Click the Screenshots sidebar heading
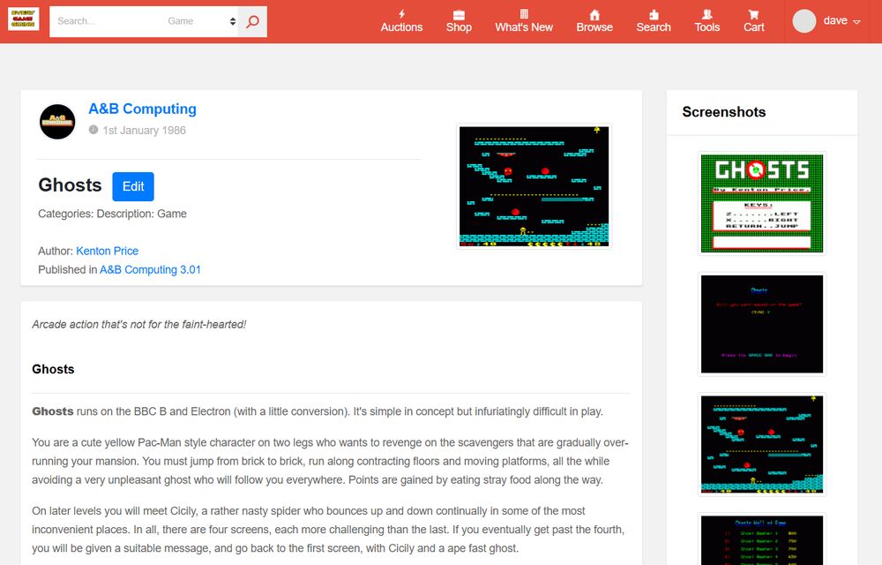 point(724,112)
